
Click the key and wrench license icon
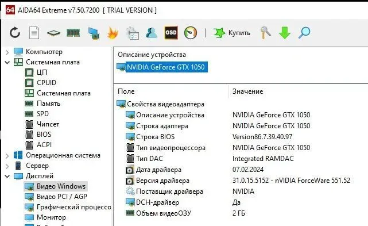coord(265,33)
